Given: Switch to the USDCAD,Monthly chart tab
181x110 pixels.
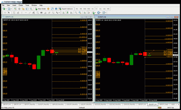Looking at the screenshot, I should tap(115, 104).
